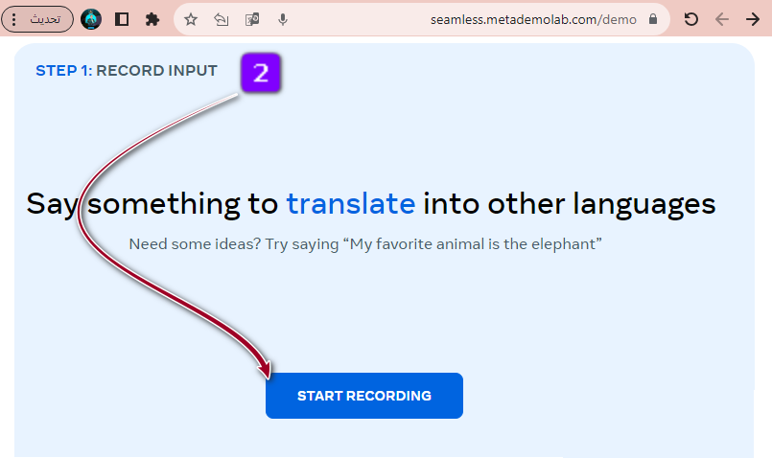Click "into other languages" in the heading
Viewport: 772px width, 458px height.
click(x=570, y=203)
